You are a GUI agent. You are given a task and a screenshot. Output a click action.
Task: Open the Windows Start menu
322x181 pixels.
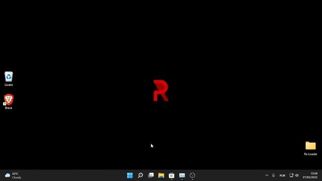130,175
